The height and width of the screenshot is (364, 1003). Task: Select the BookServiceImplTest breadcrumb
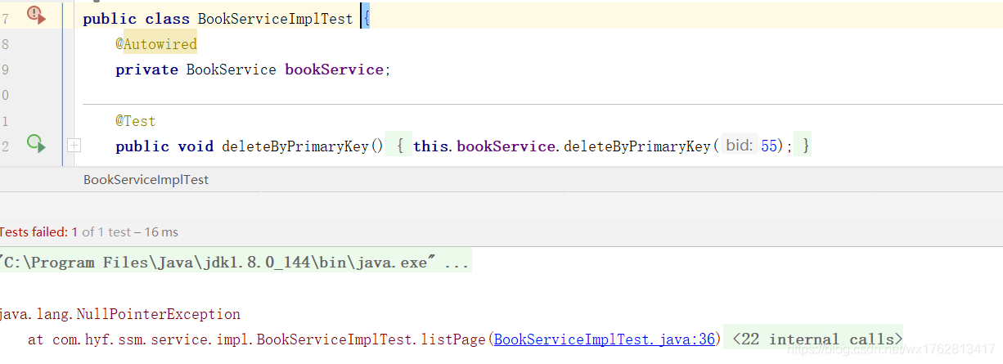click(x=146, y=179)
